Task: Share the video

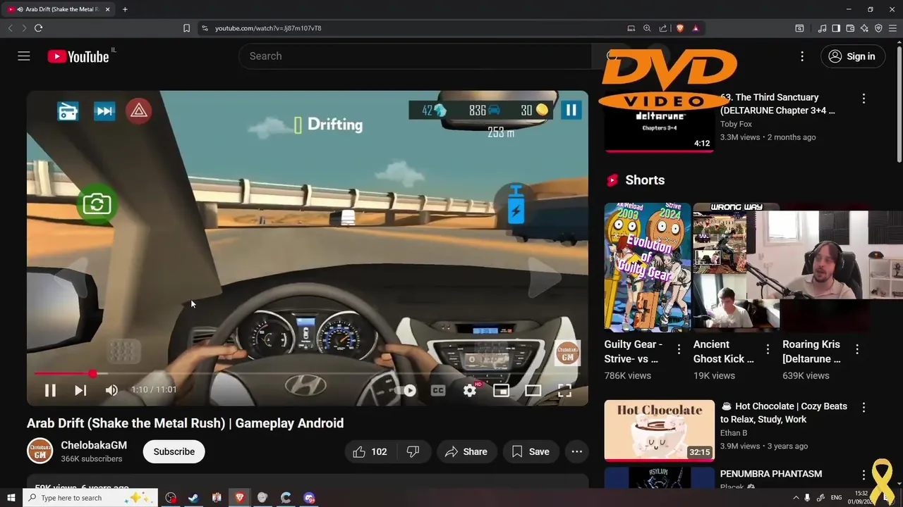Action: click(466, 451)
